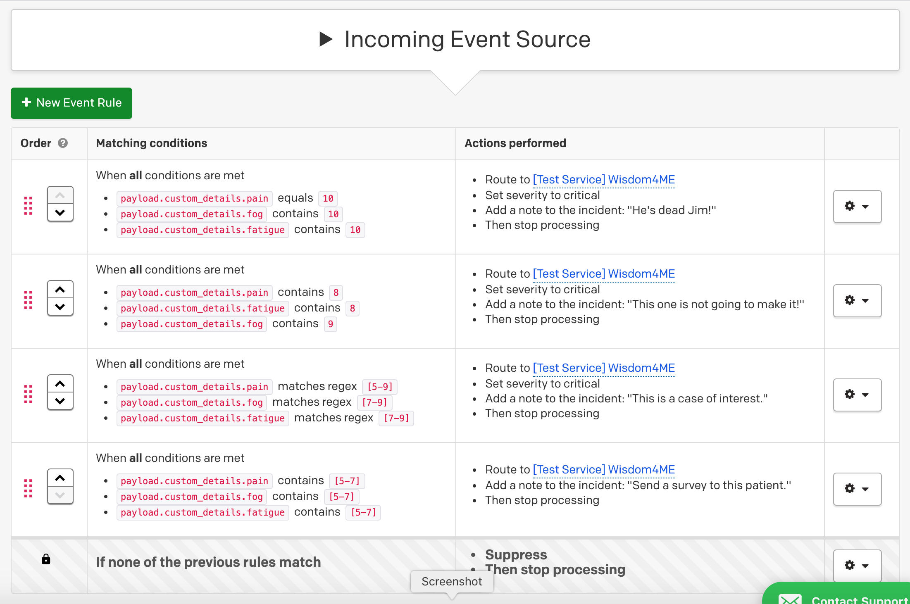Open gear dropdown for survey patient rule
Image resolution: width=910 pixels, height=604 pixels.
coord(857,489)
